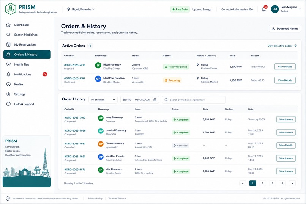This screenshot has height=204, width=306.
Task: View Invoice for order #ORD-2025-5056
Action: pyautogui.click(x=286, y=132)
